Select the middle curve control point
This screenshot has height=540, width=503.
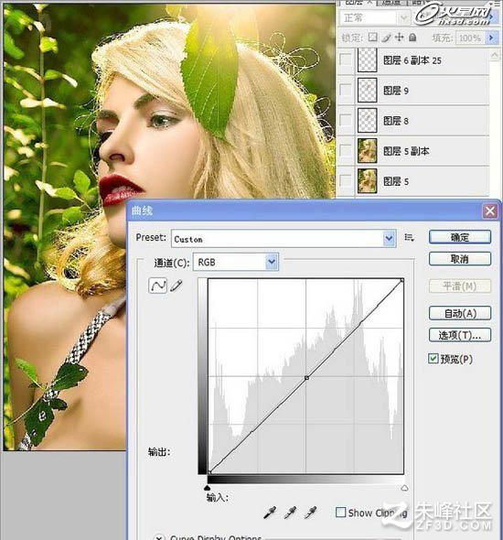(306, 378)
